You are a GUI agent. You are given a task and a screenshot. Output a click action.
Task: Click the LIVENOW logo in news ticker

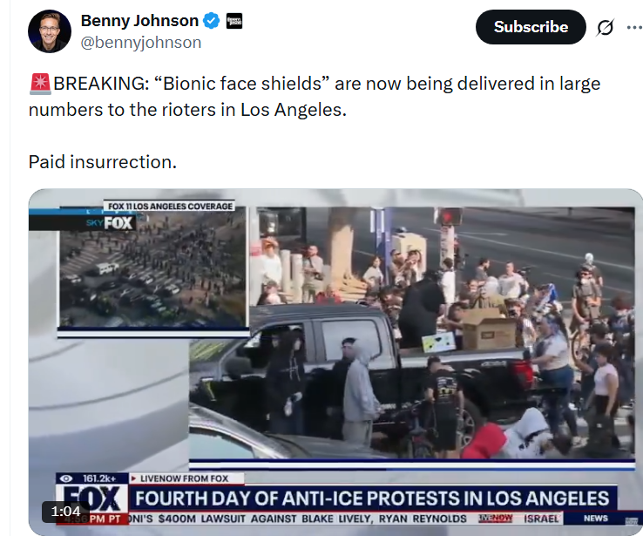coord(496,519)
